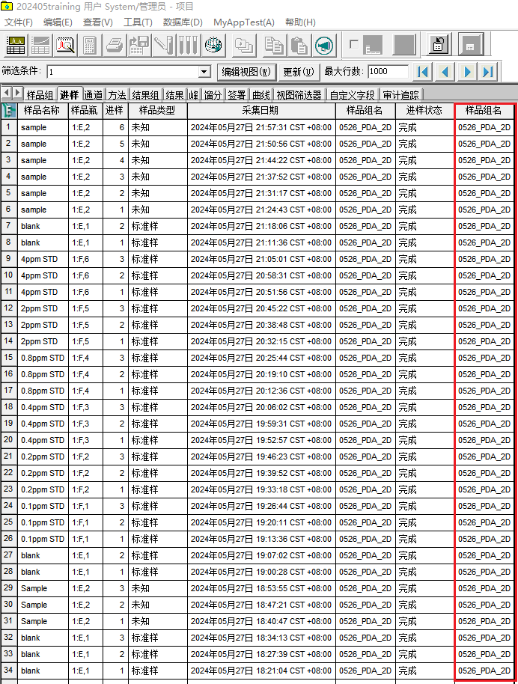Click the solid gray square toolbar icon
This screenshot has height=684, width=518.
point(403,44)
